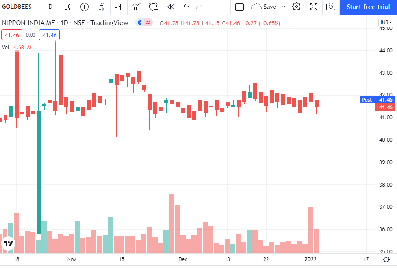397x269 pixels.
Task: Start bar replay rewind icon
Action: (x=171, y=7)
